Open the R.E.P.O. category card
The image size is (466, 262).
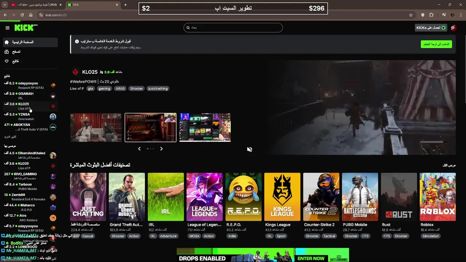[243, 197]
